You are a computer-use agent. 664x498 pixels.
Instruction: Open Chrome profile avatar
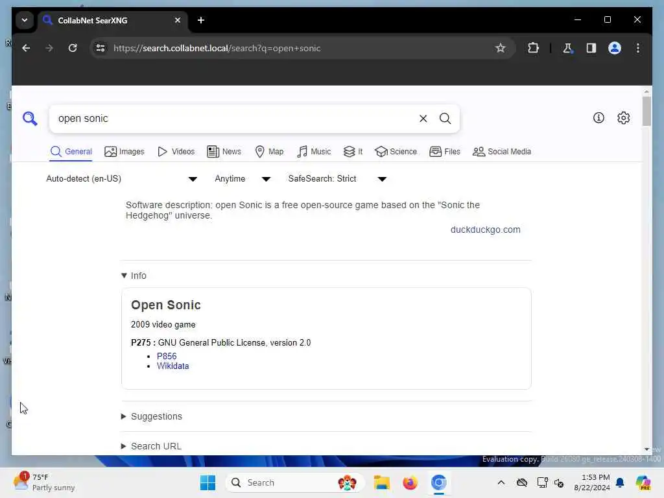[615, 48]
